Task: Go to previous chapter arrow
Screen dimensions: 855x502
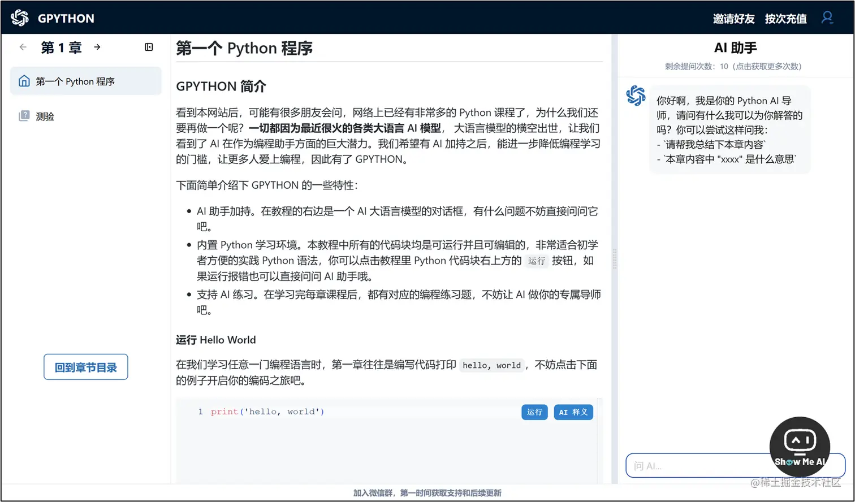Action: point(23,47)
